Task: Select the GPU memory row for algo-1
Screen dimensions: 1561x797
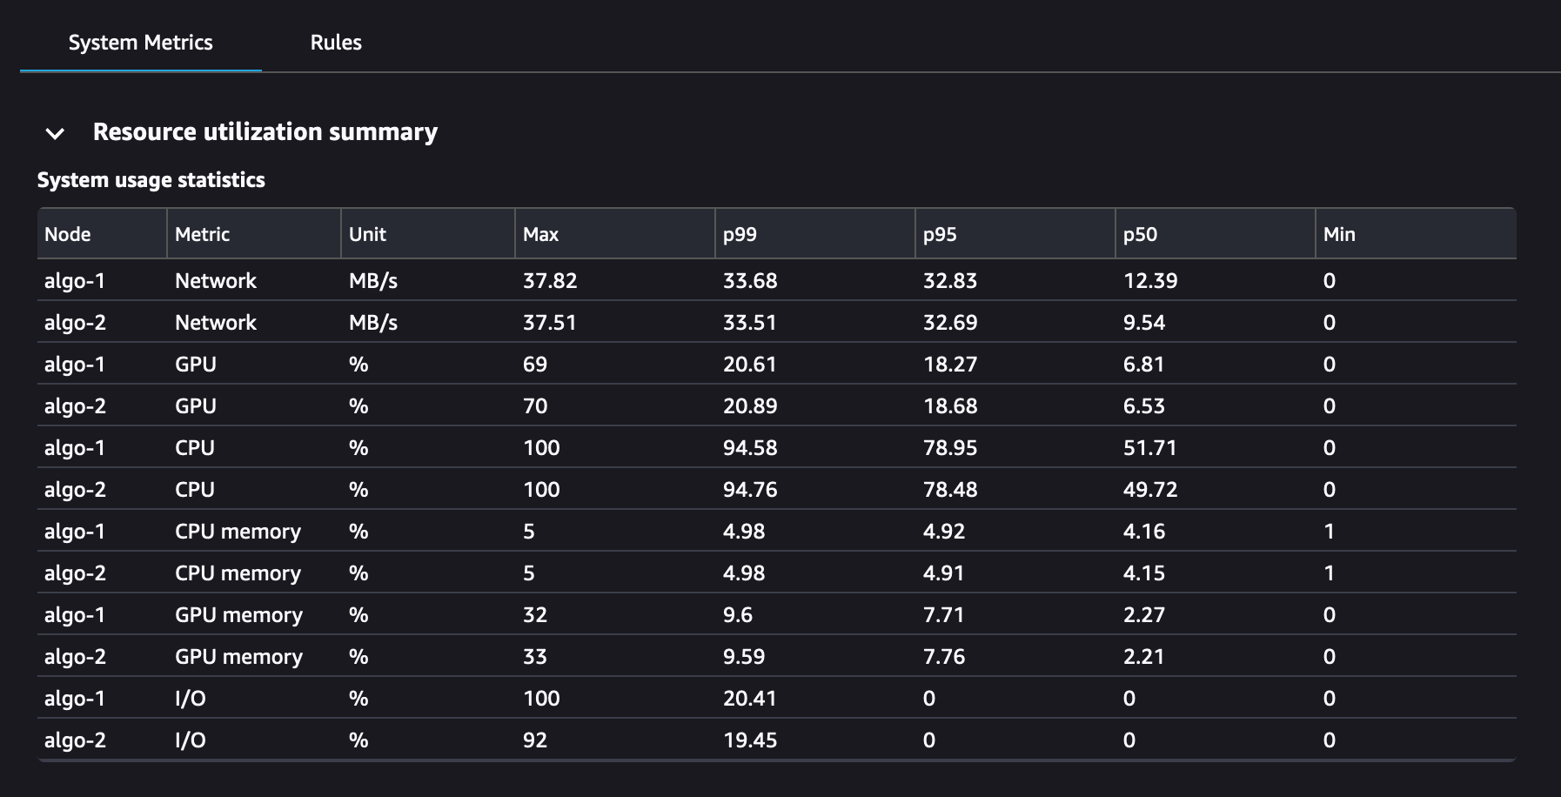Action: [239, 614]
